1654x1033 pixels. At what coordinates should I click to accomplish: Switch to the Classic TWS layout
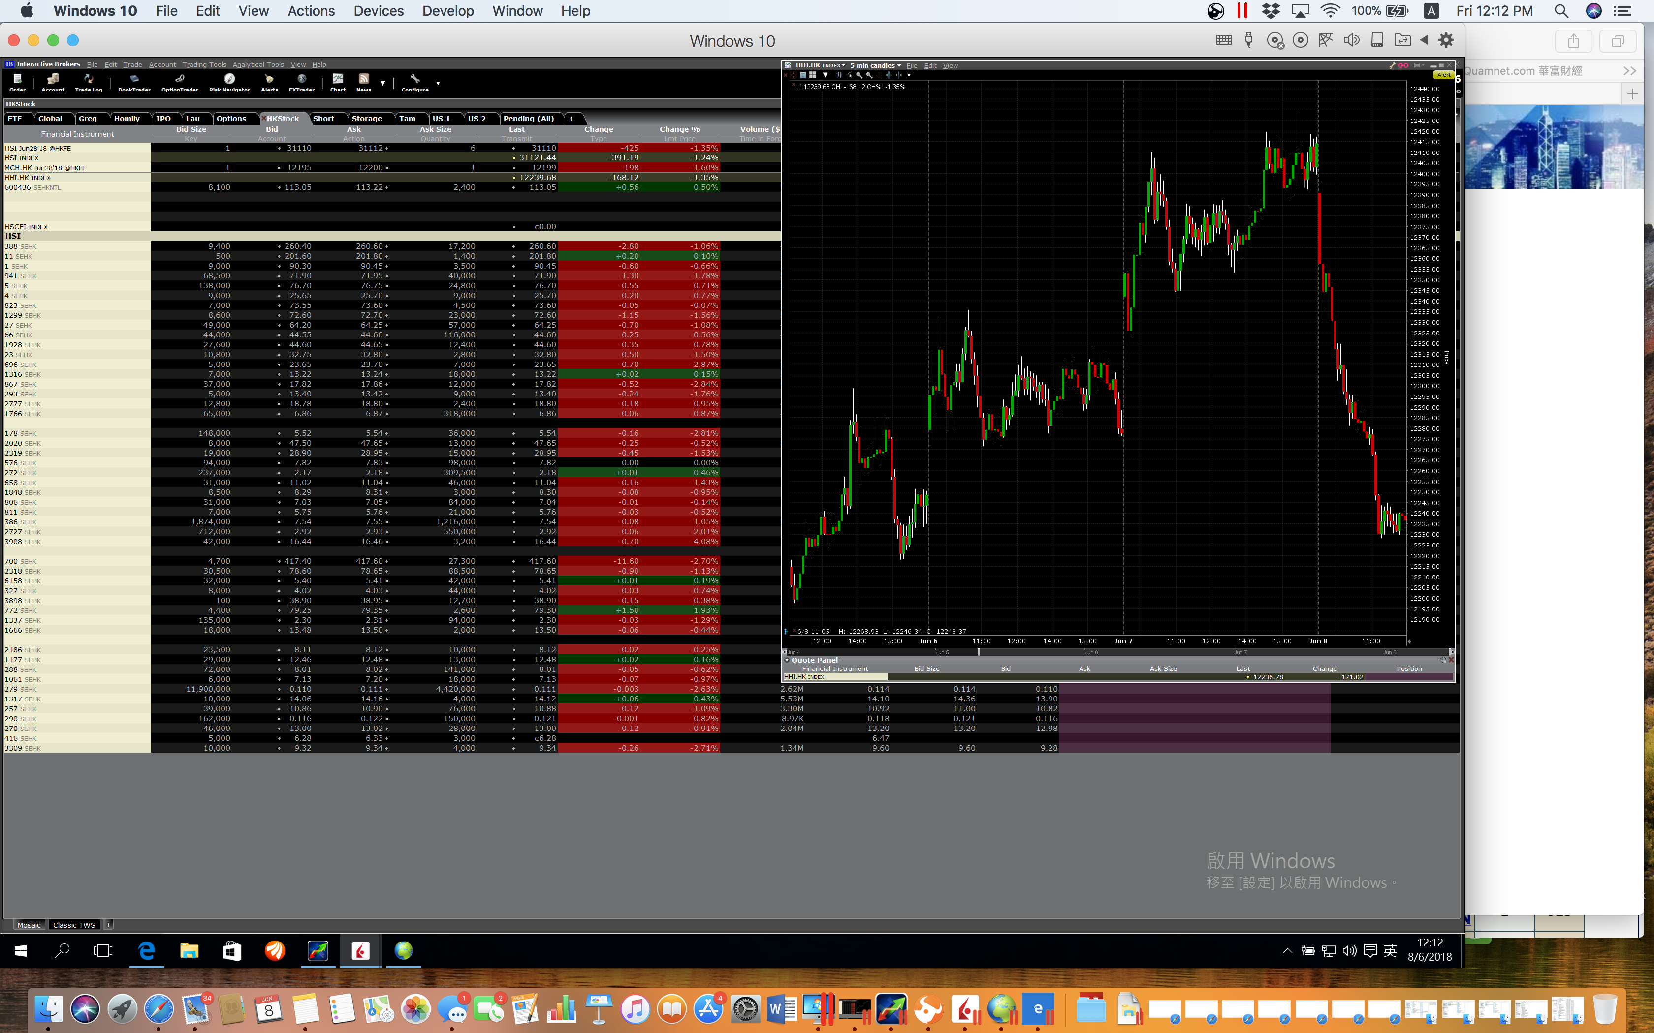74,925
